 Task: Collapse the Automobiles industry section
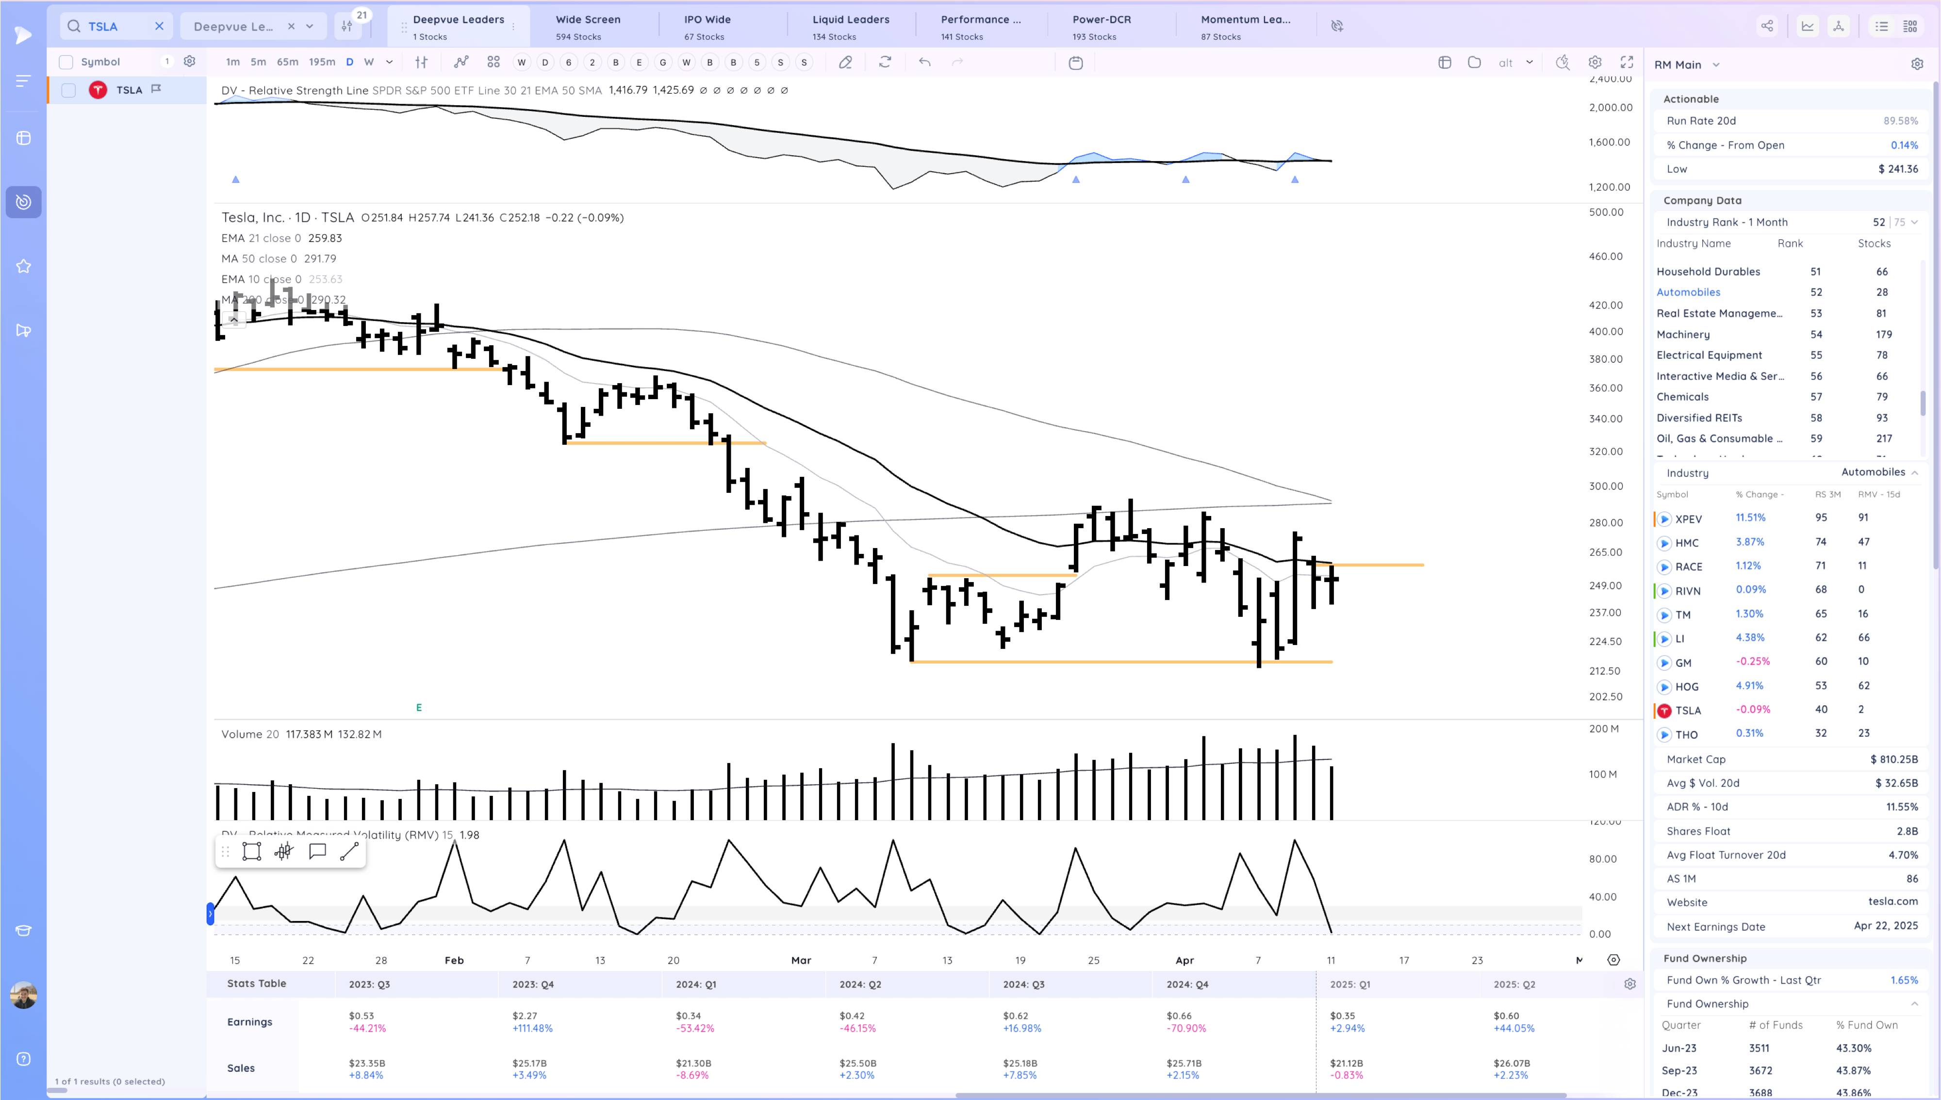[1914, 472]
